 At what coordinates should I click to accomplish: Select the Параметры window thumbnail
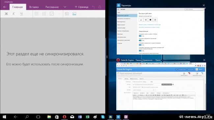click(161, 31)
